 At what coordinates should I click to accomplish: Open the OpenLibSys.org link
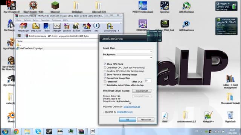tap(125, 112)
